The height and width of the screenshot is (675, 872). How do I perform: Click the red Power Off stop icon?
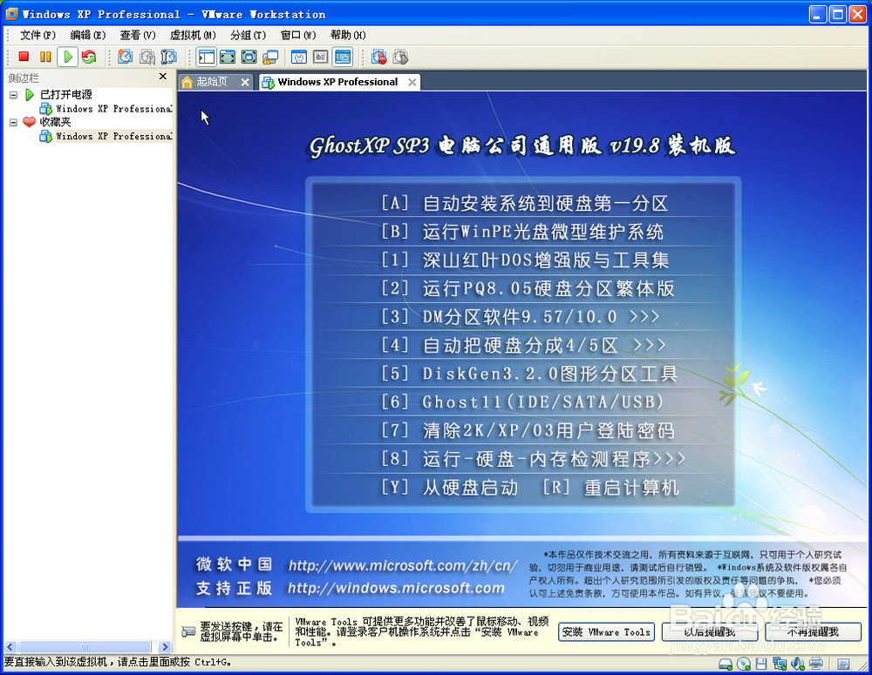coord(24,57)
